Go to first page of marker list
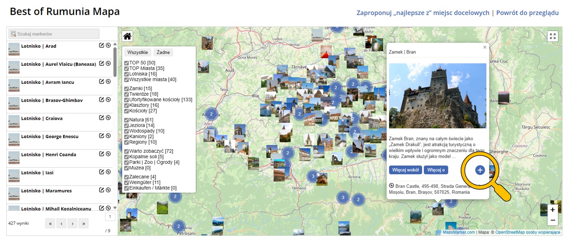This screenshot has width=569, height=248. click(x=51, y=223)
